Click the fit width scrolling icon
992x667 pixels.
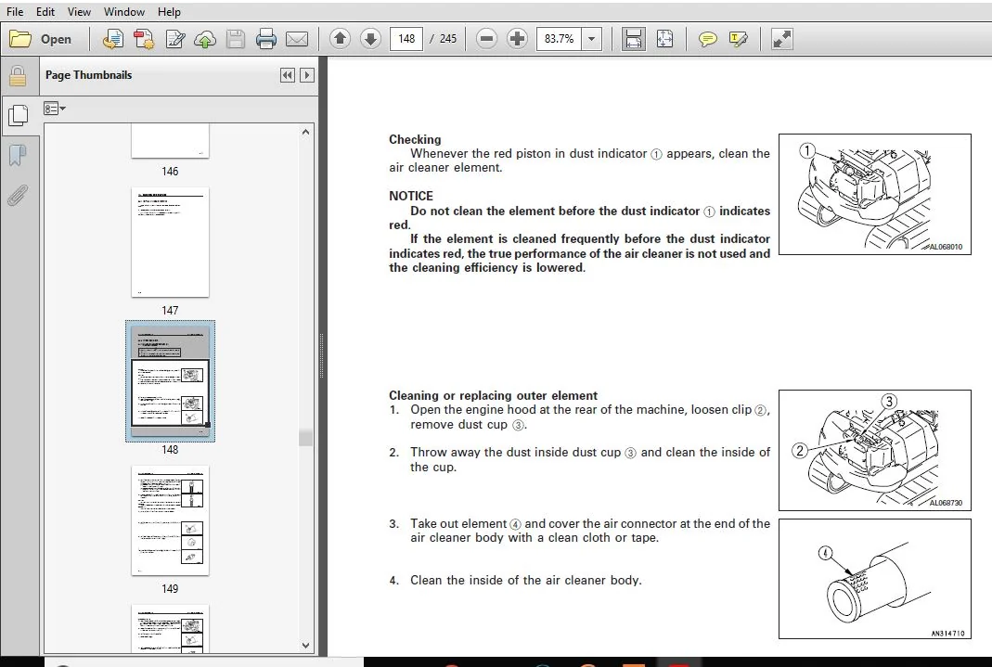(x=633, y=39)
